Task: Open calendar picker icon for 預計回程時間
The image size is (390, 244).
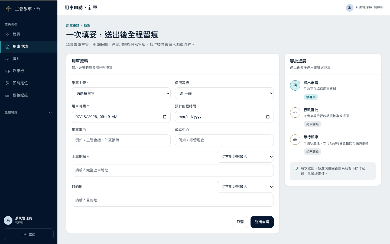Action: click(268, 117)
